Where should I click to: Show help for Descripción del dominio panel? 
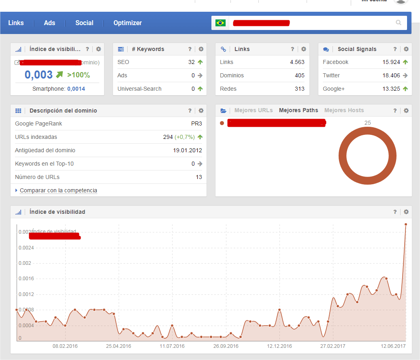point(190,111)
